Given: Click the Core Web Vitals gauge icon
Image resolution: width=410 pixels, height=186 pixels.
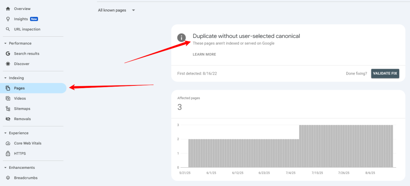Looking at the screenshot, I should pyautogui.click(x=8, y=143).
